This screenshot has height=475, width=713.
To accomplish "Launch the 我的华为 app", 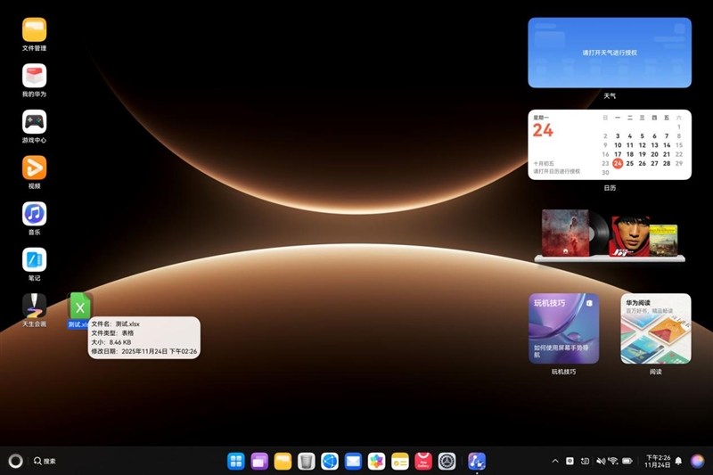I will (34, 76).
